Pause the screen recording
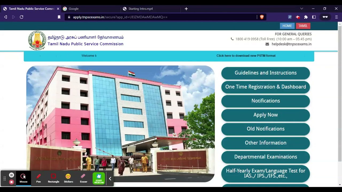This screenshot has width=342, height=192. click(11, 175)
